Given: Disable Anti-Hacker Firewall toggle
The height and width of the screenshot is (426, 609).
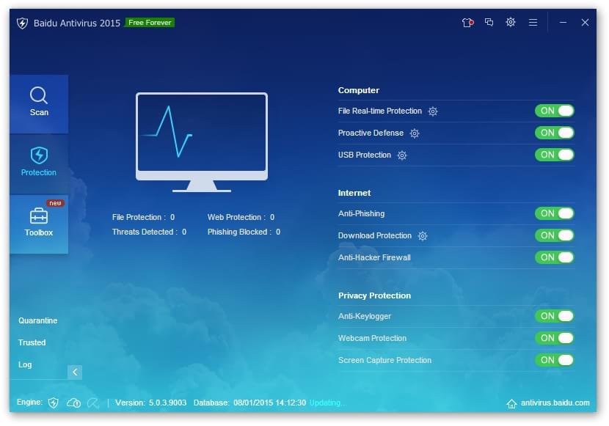Looking at the screenshot, I should pyautogui.click(x=554, y=257).
